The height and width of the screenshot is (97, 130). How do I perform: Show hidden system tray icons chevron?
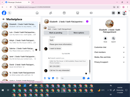(x=108, y=90)
